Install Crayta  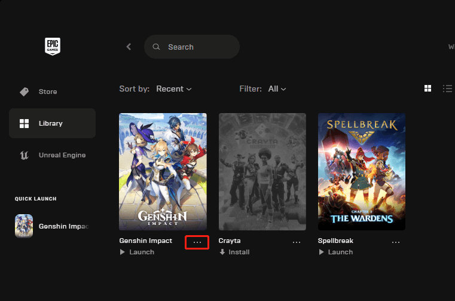pos(234,252)
